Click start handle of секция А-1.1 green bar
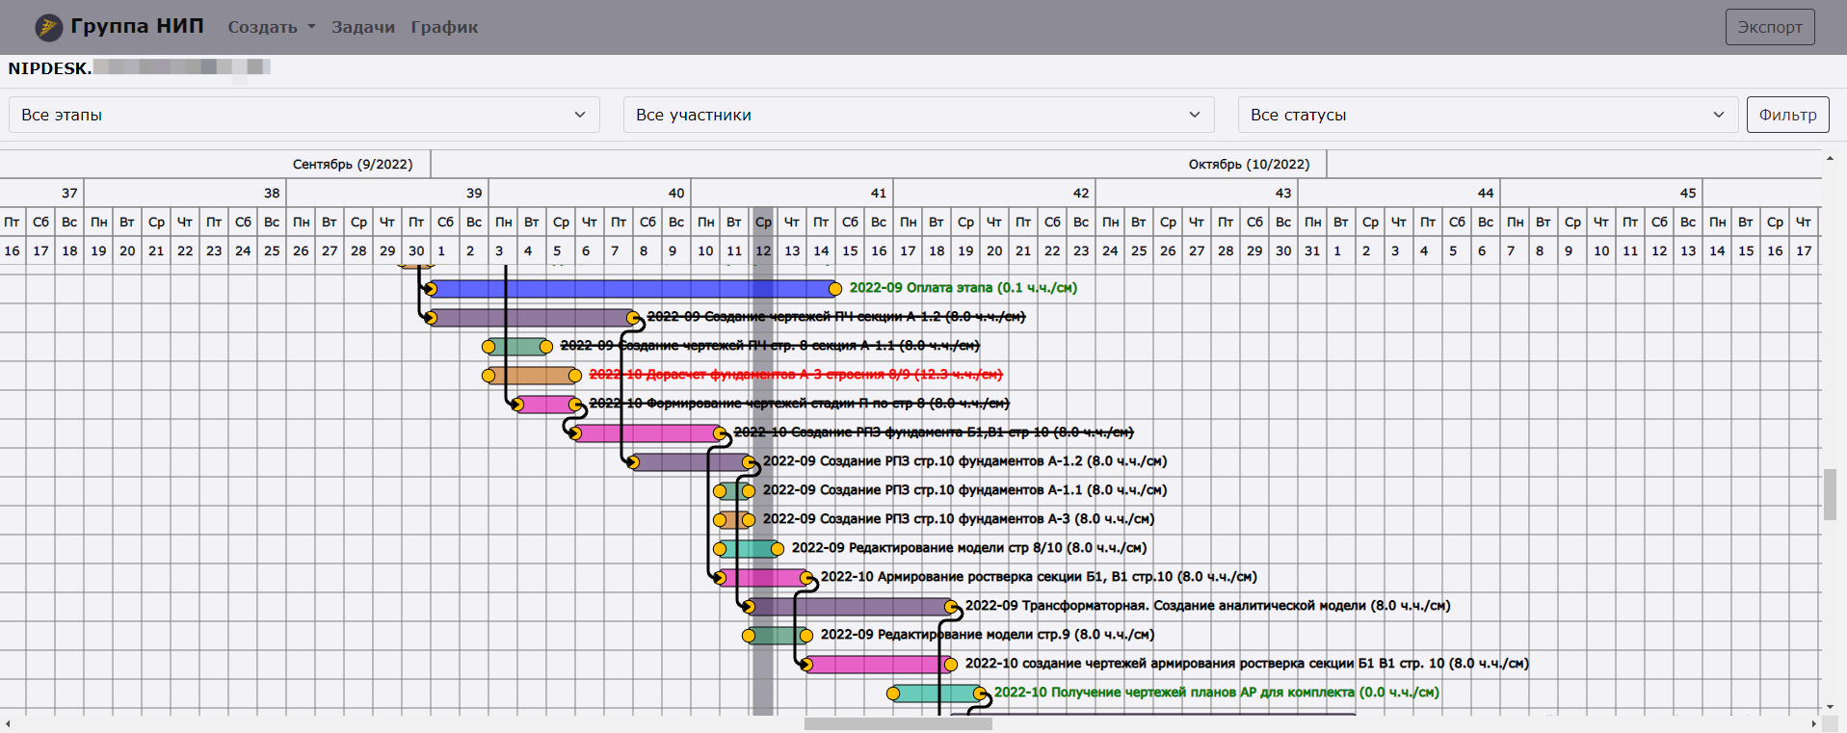This screenshot has height=733, width=1847. pyautogui.click(x=488, y=346)
